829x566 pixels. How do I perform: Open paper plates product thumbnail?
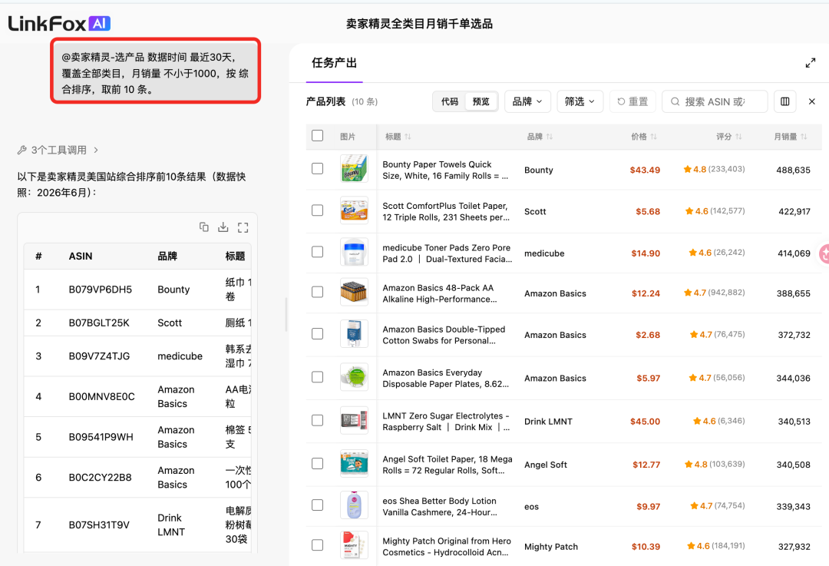(354, 377)
